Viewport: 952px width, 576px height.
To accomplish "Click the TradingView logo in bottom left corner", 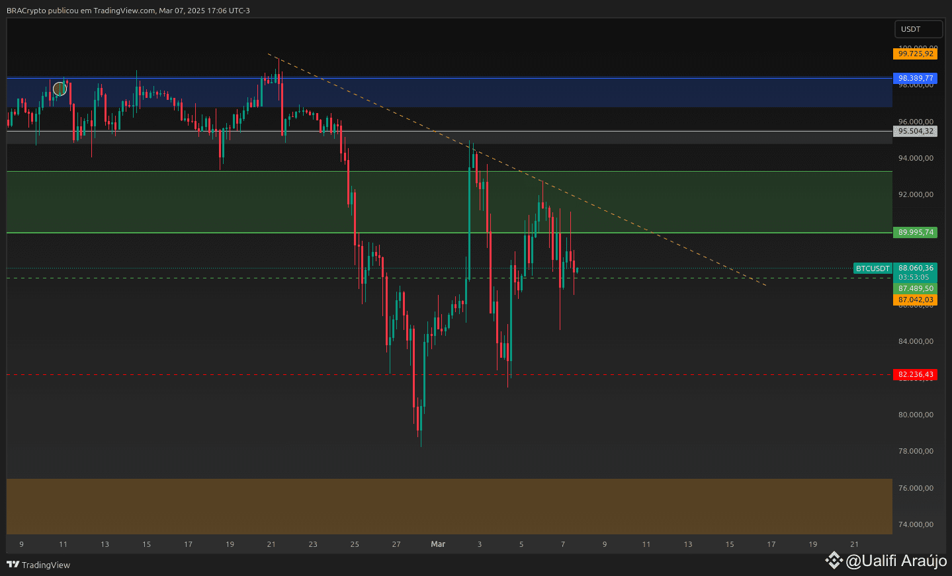I will pyautogui.click(x=13, y=565).
